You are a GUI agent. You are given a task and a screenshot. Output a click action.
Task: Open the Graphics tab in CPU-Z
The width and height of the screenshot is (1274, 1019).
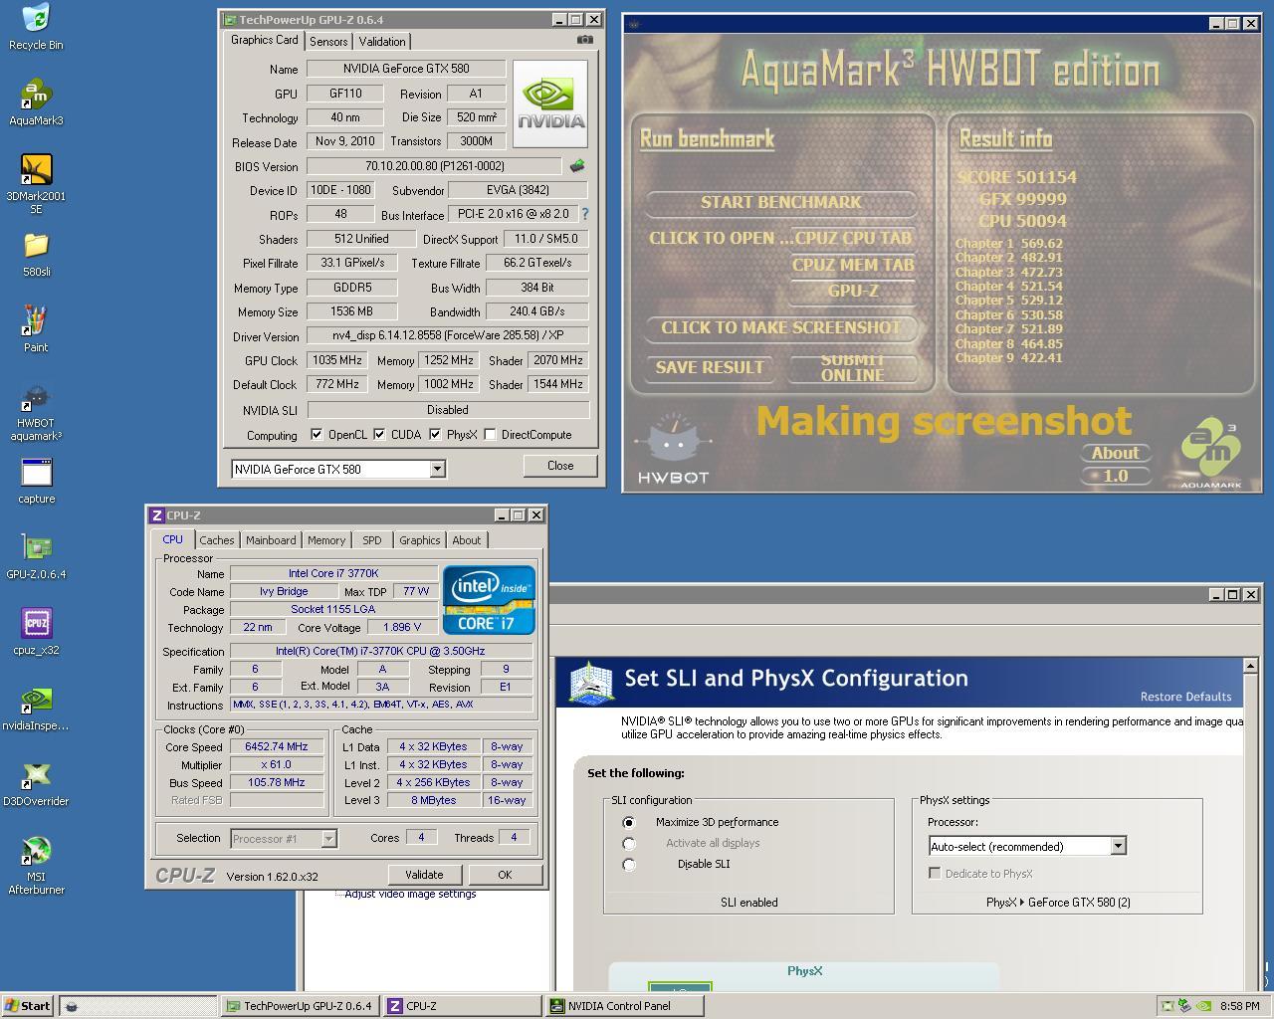[419, 540]
